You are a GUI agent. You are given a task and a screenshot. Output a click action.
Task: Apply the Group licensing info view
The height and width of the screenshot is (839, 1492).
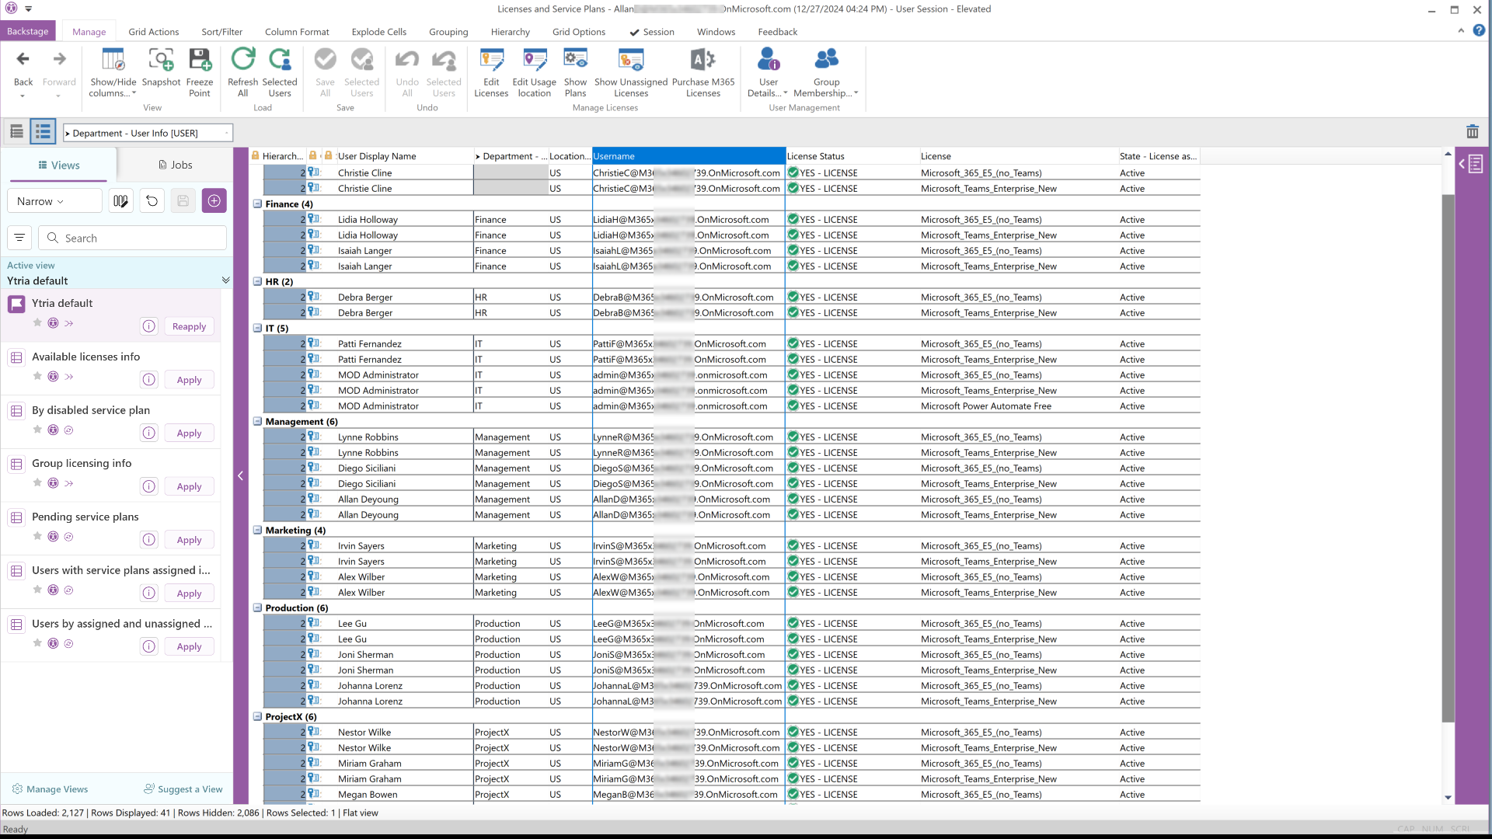point(189,487)
